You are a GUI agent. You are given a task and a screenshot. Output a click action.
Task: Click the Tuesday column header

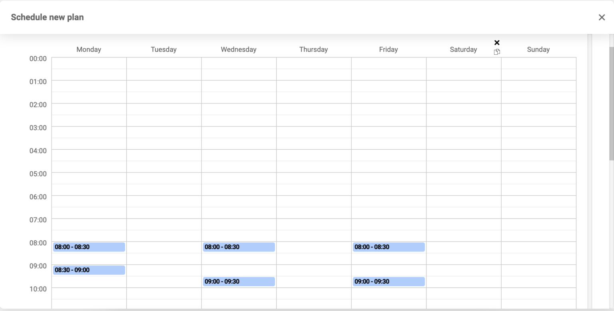click(163, 49)
